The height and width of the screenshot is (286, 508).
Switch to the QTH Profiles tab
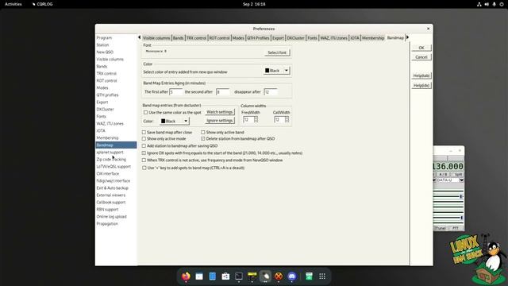click(x=258, y=38)
